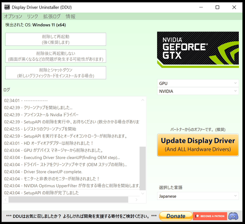Click the DDU application icon in the title bar
The height and width of the screenshot is (224, 245).
[x=7, y=7]
